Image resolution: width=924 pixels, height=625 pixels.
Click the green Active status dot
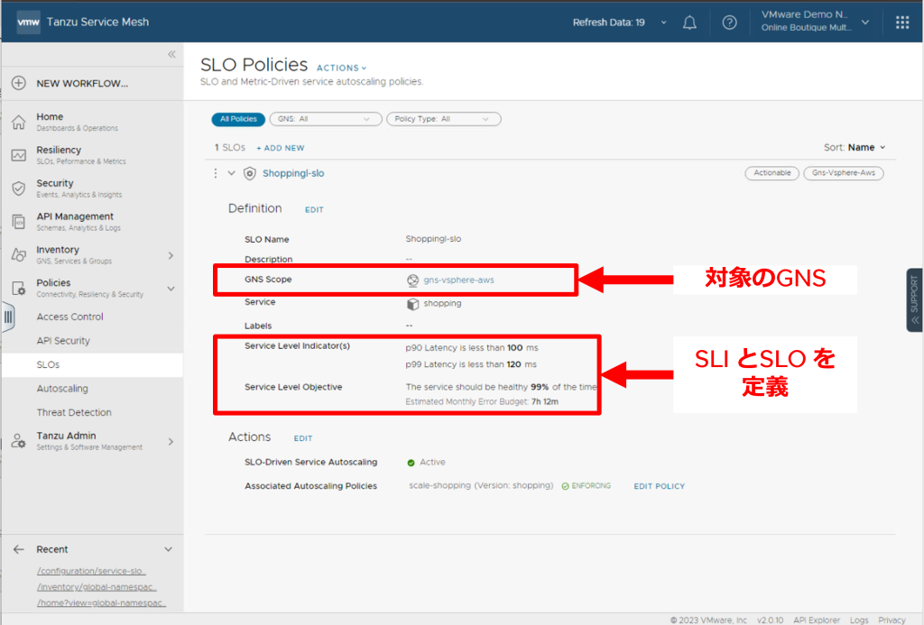tap(411, 463)
